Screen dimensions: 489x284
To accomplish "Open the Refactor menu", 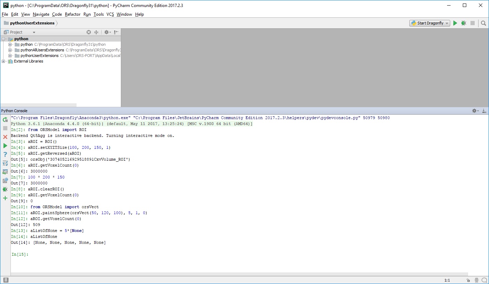I will tap(73, 14).
